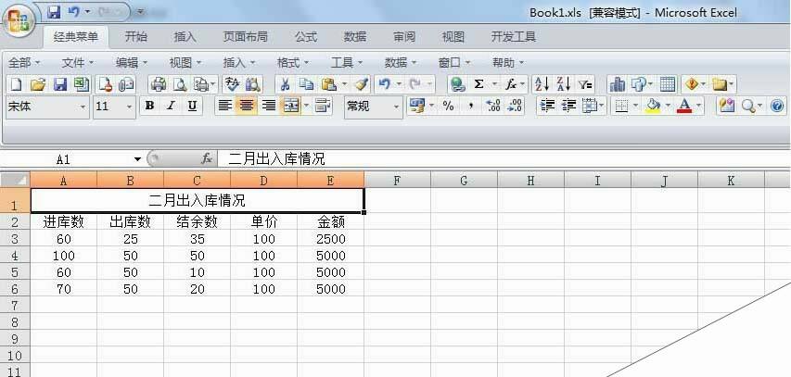
Task: Click the Copy icon
Action: point(306,84)
